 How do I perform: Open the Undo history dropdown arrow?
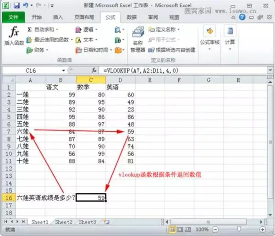[x=32, y=6]
